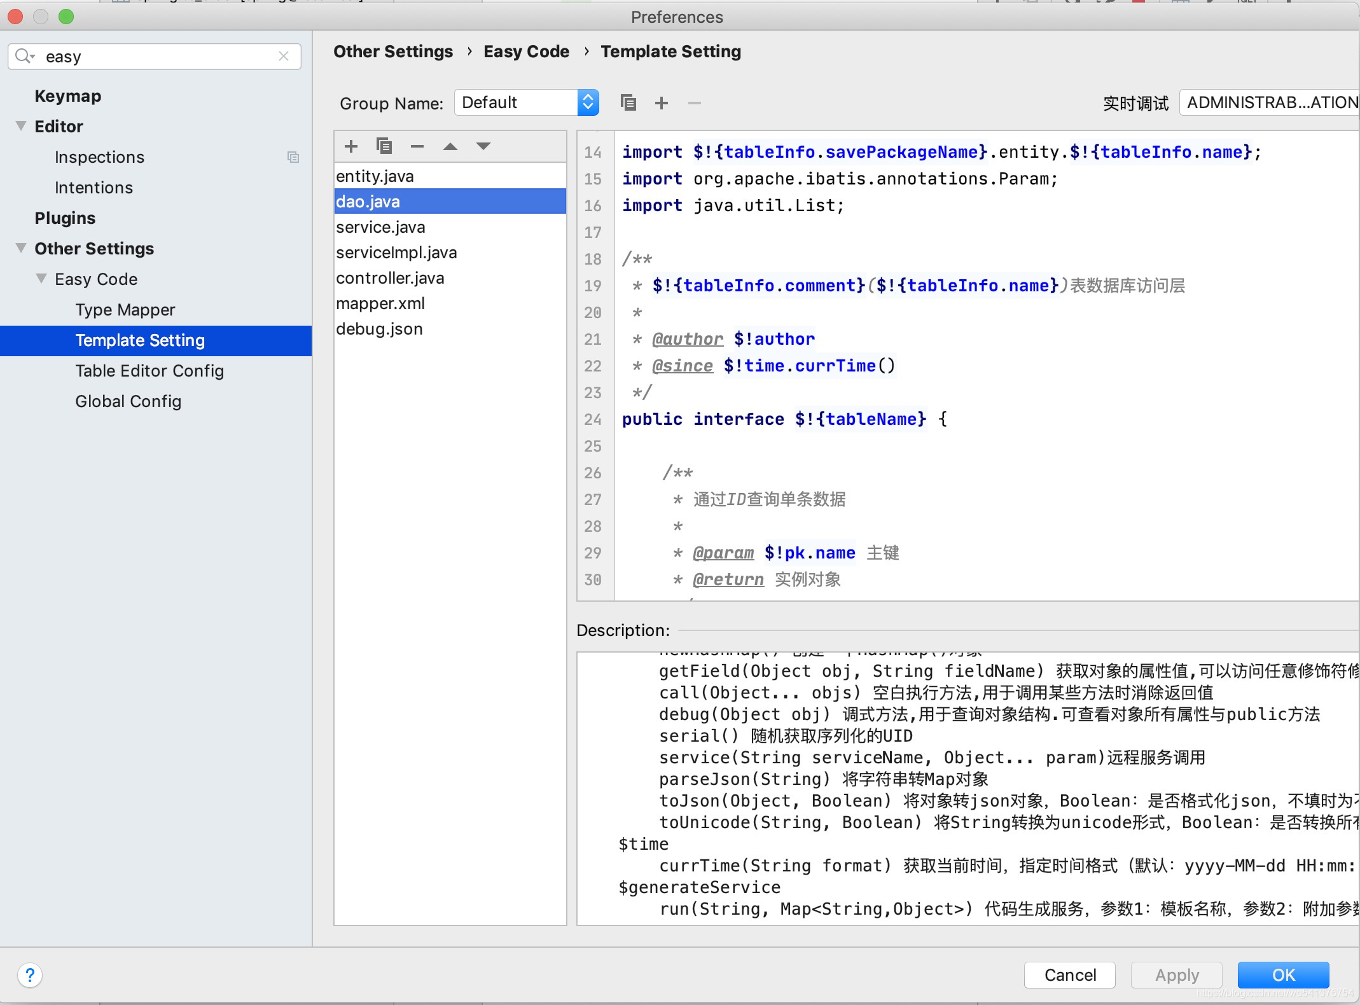Image resolution: width=1360 pixels, height=1005 pixels.
Task: Select the debug.json template
Action: coord(450,329)
